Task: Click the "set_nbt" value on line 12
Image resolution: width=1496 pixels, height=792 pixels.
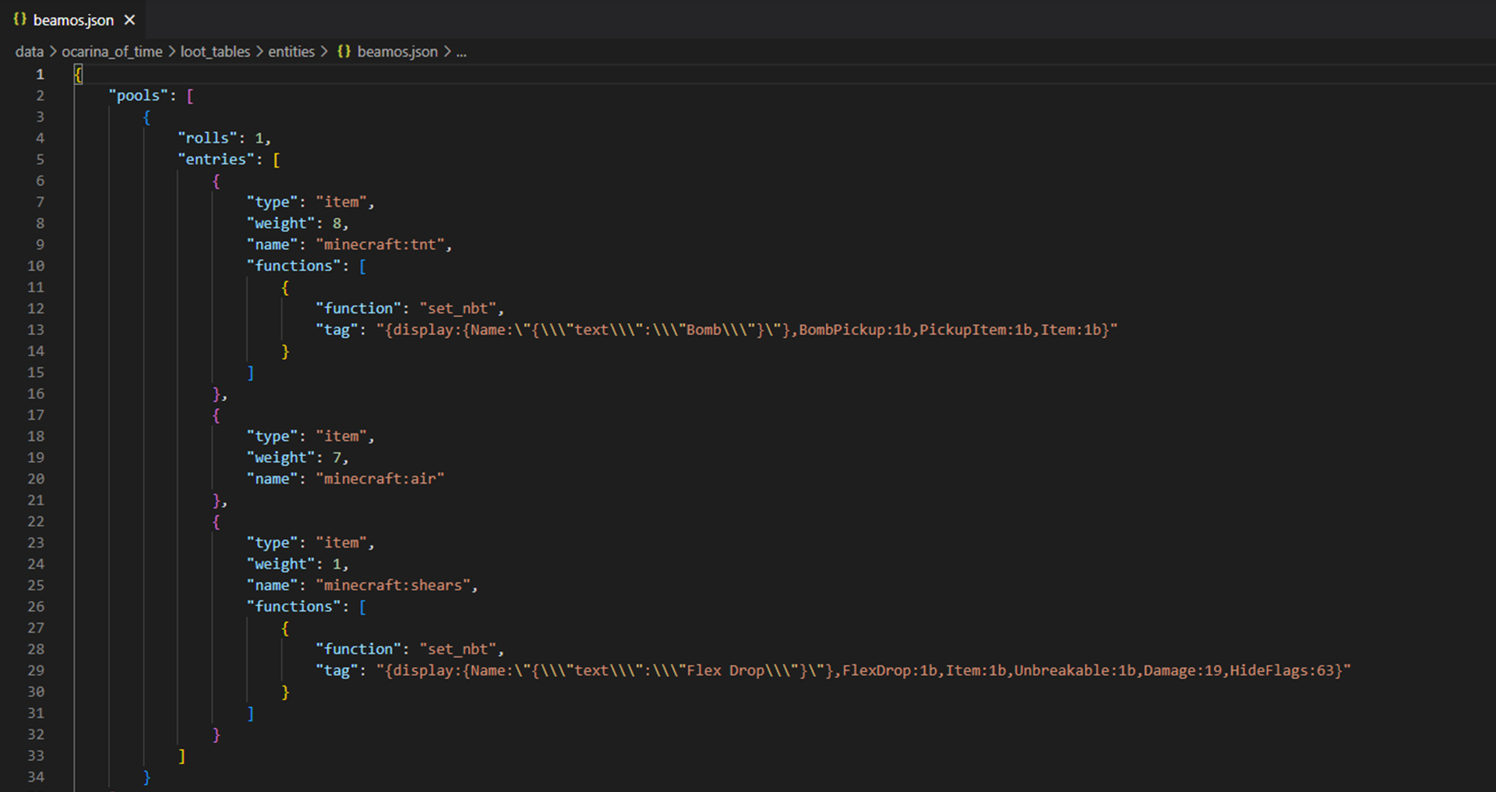Action: [x=457, y=308]
